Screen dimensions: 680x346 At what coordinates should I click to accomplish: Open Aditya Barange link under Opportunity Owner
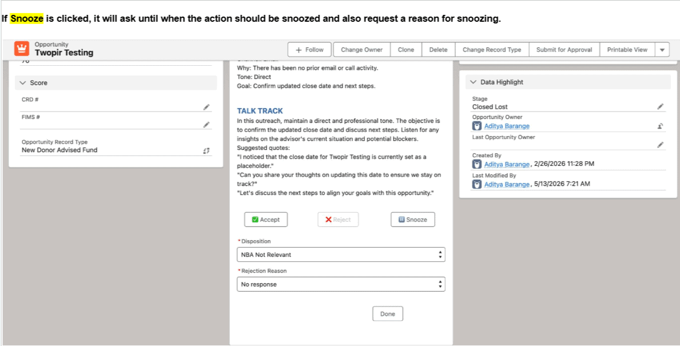click(507, 126)
